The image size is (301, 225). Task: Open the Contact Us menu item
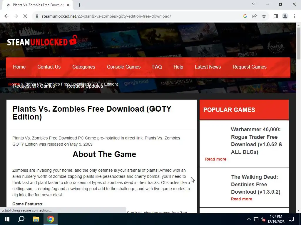pyautogui.click(x=49, y=67)
